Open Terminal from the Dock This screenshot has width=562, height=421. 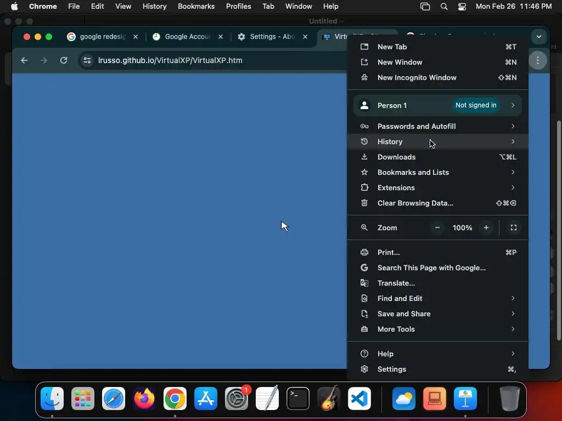(298, 399)
